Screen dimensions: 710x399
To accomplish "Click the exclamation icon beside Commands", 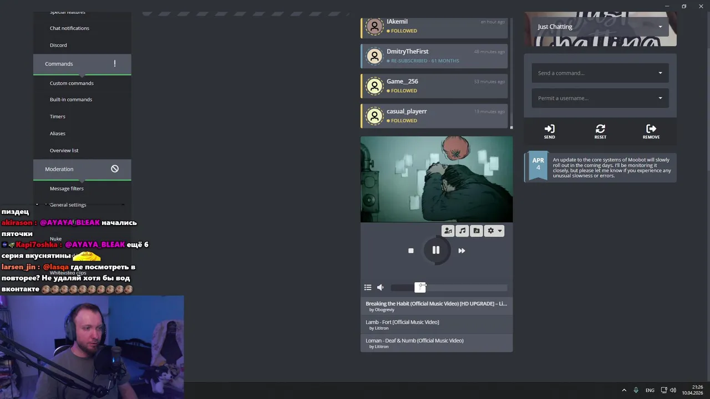I will pos(115,64).
